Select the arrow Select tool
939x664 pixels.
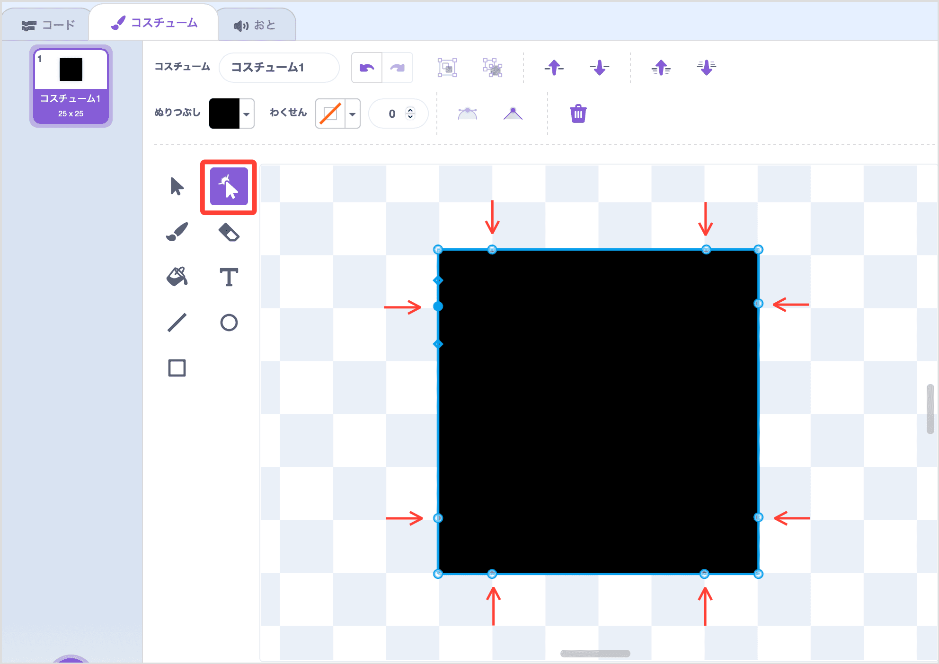(177, 186)
